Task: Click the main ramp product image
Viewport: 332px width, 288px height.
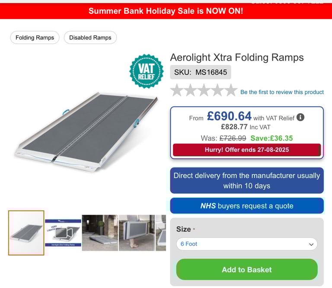Action: pos(86,131)
